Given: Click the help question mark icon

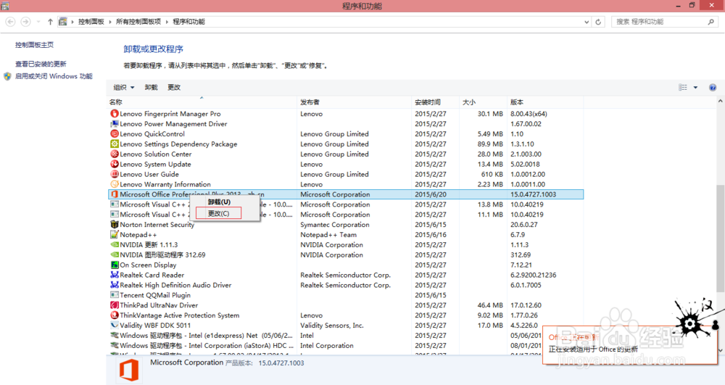Looking at the screenshot, I should [x=713, y=87].
